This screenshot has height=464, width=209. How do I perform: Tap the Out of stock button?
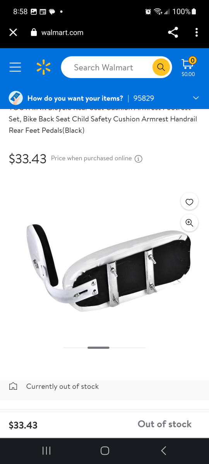click(164, 424)
